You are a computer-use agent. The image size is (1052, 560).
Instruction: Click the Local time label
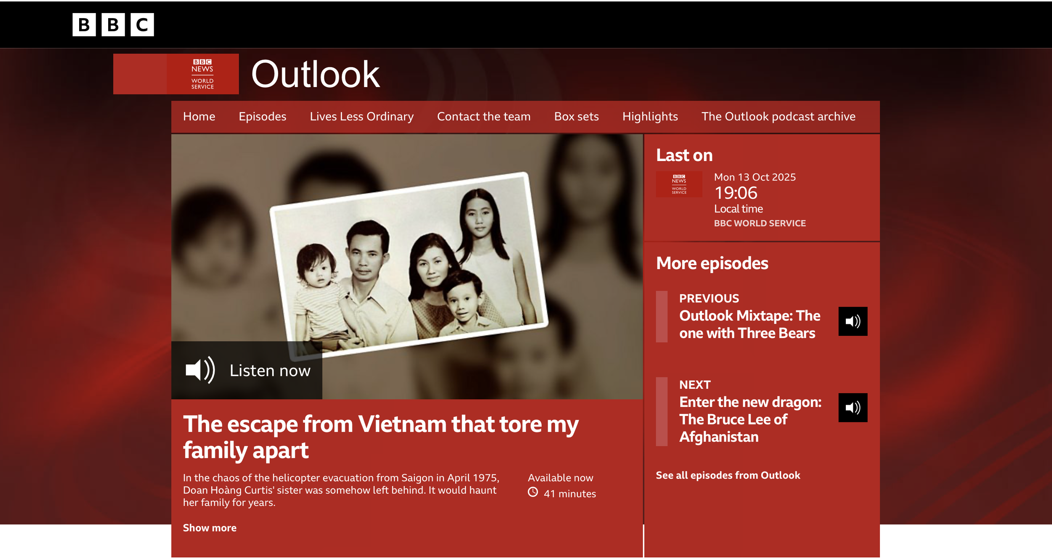739,209
